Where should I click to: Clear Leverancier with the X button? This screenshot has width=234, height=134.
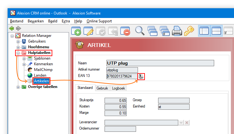tap(187, 123)
